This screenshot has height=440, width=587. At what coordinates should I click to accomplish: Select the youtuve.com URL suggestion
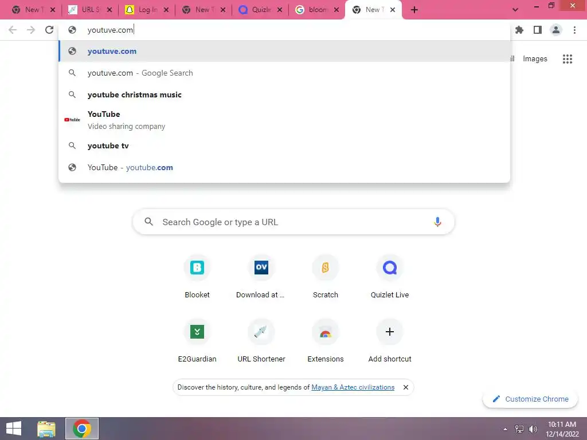tap(284, 51)
